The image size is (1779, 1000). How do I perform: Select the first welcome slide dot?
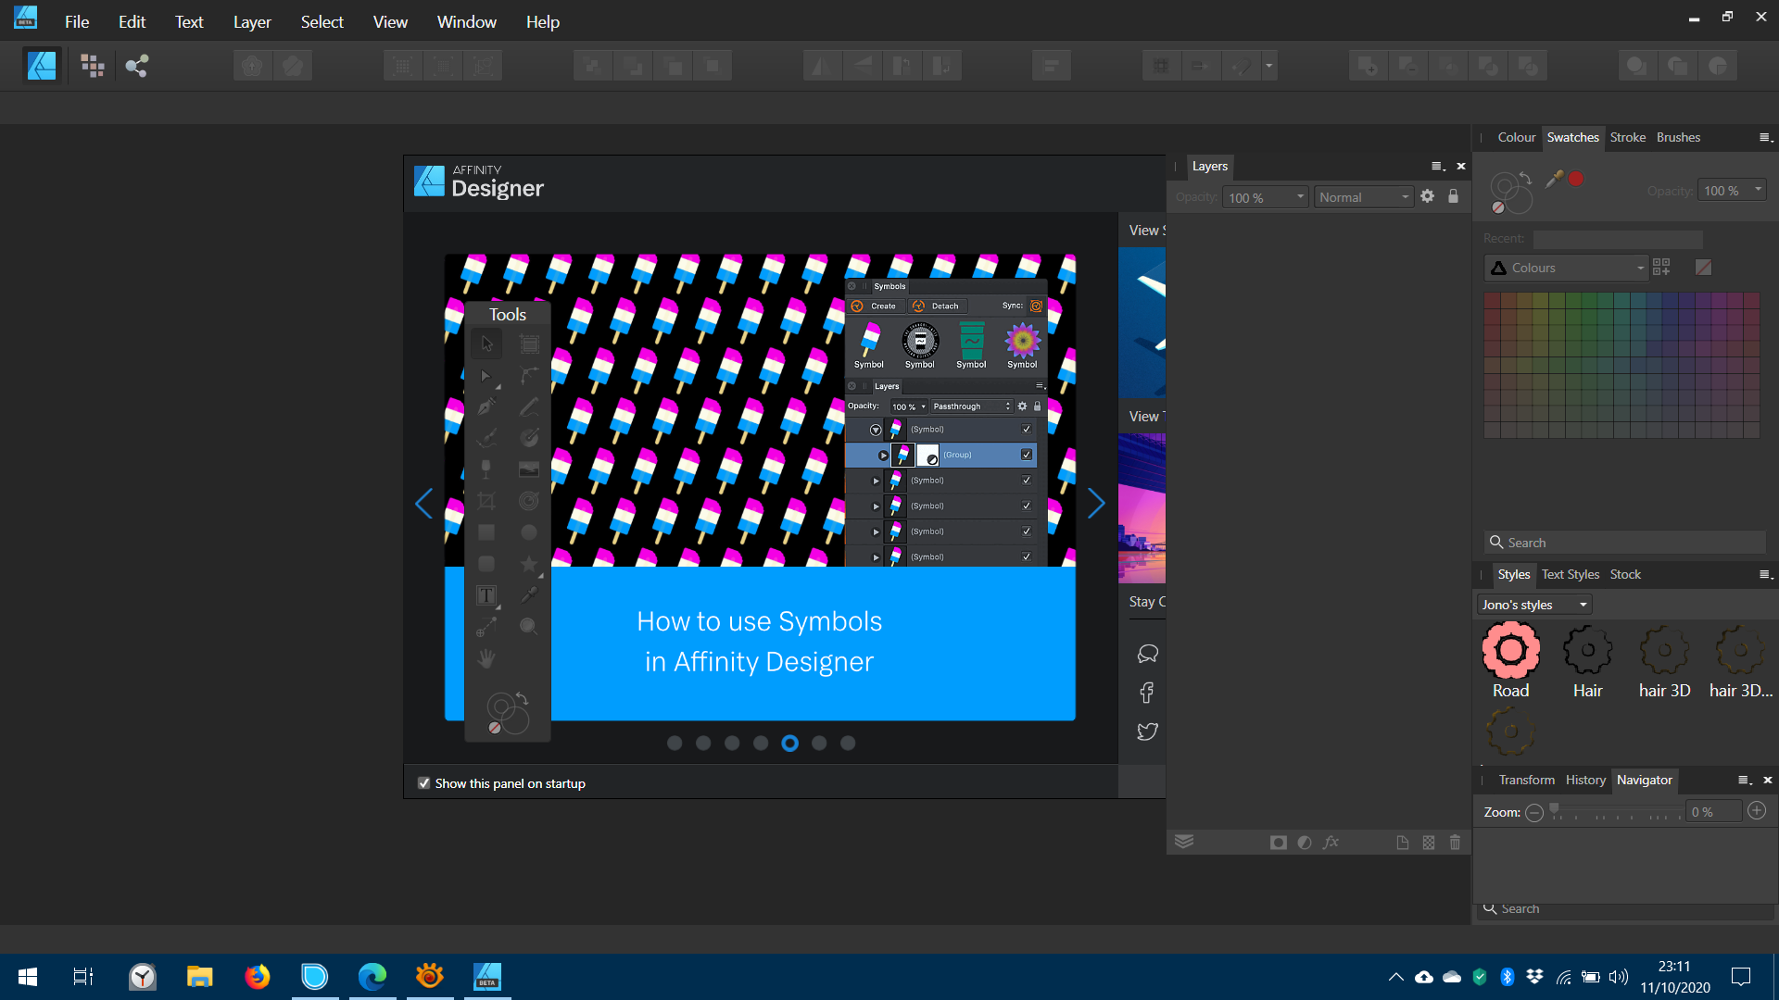675,744
